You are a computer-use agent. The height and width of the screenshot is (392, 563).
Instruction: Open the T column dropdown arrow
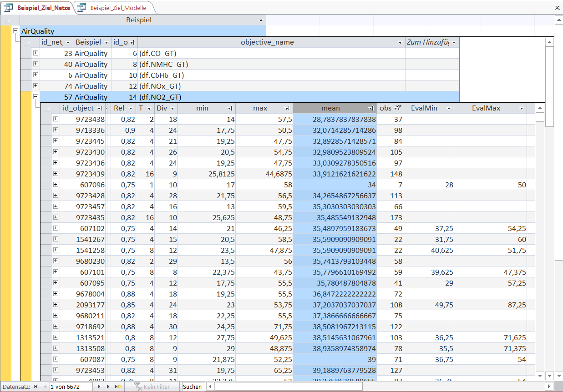coord(149,108)
